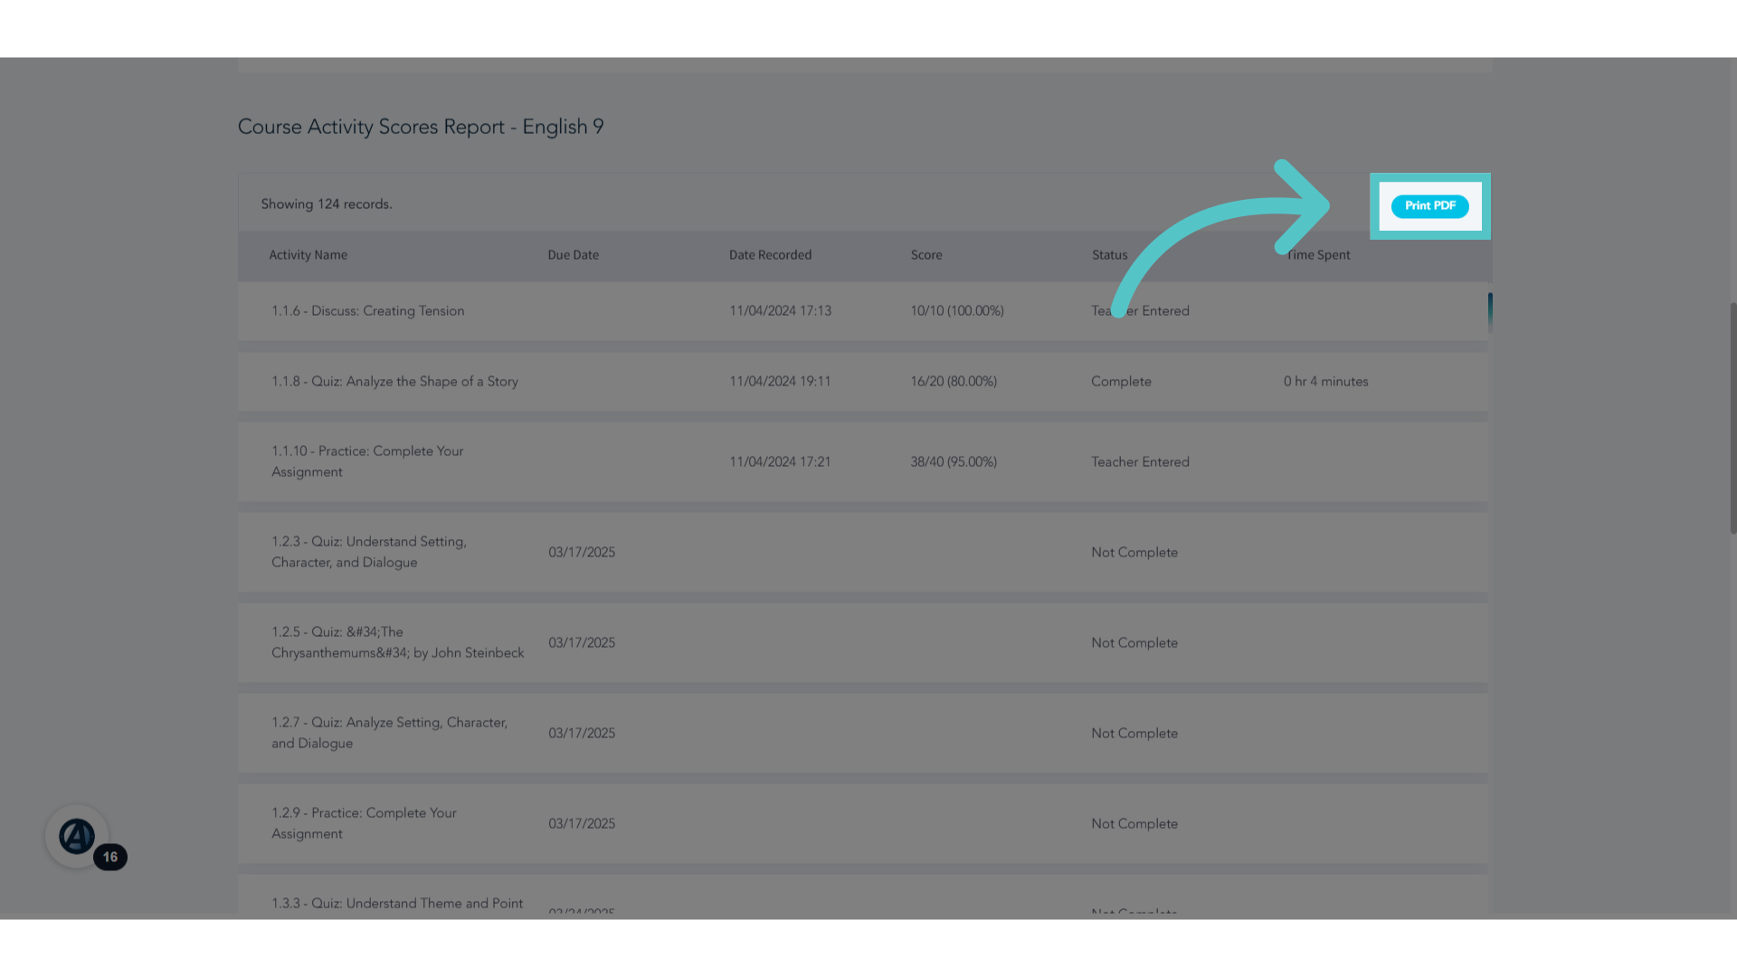1737x977 pixels.
Task: Select 1.1.10 Practice: Complete Your Assignment
Action: point(863,461)
